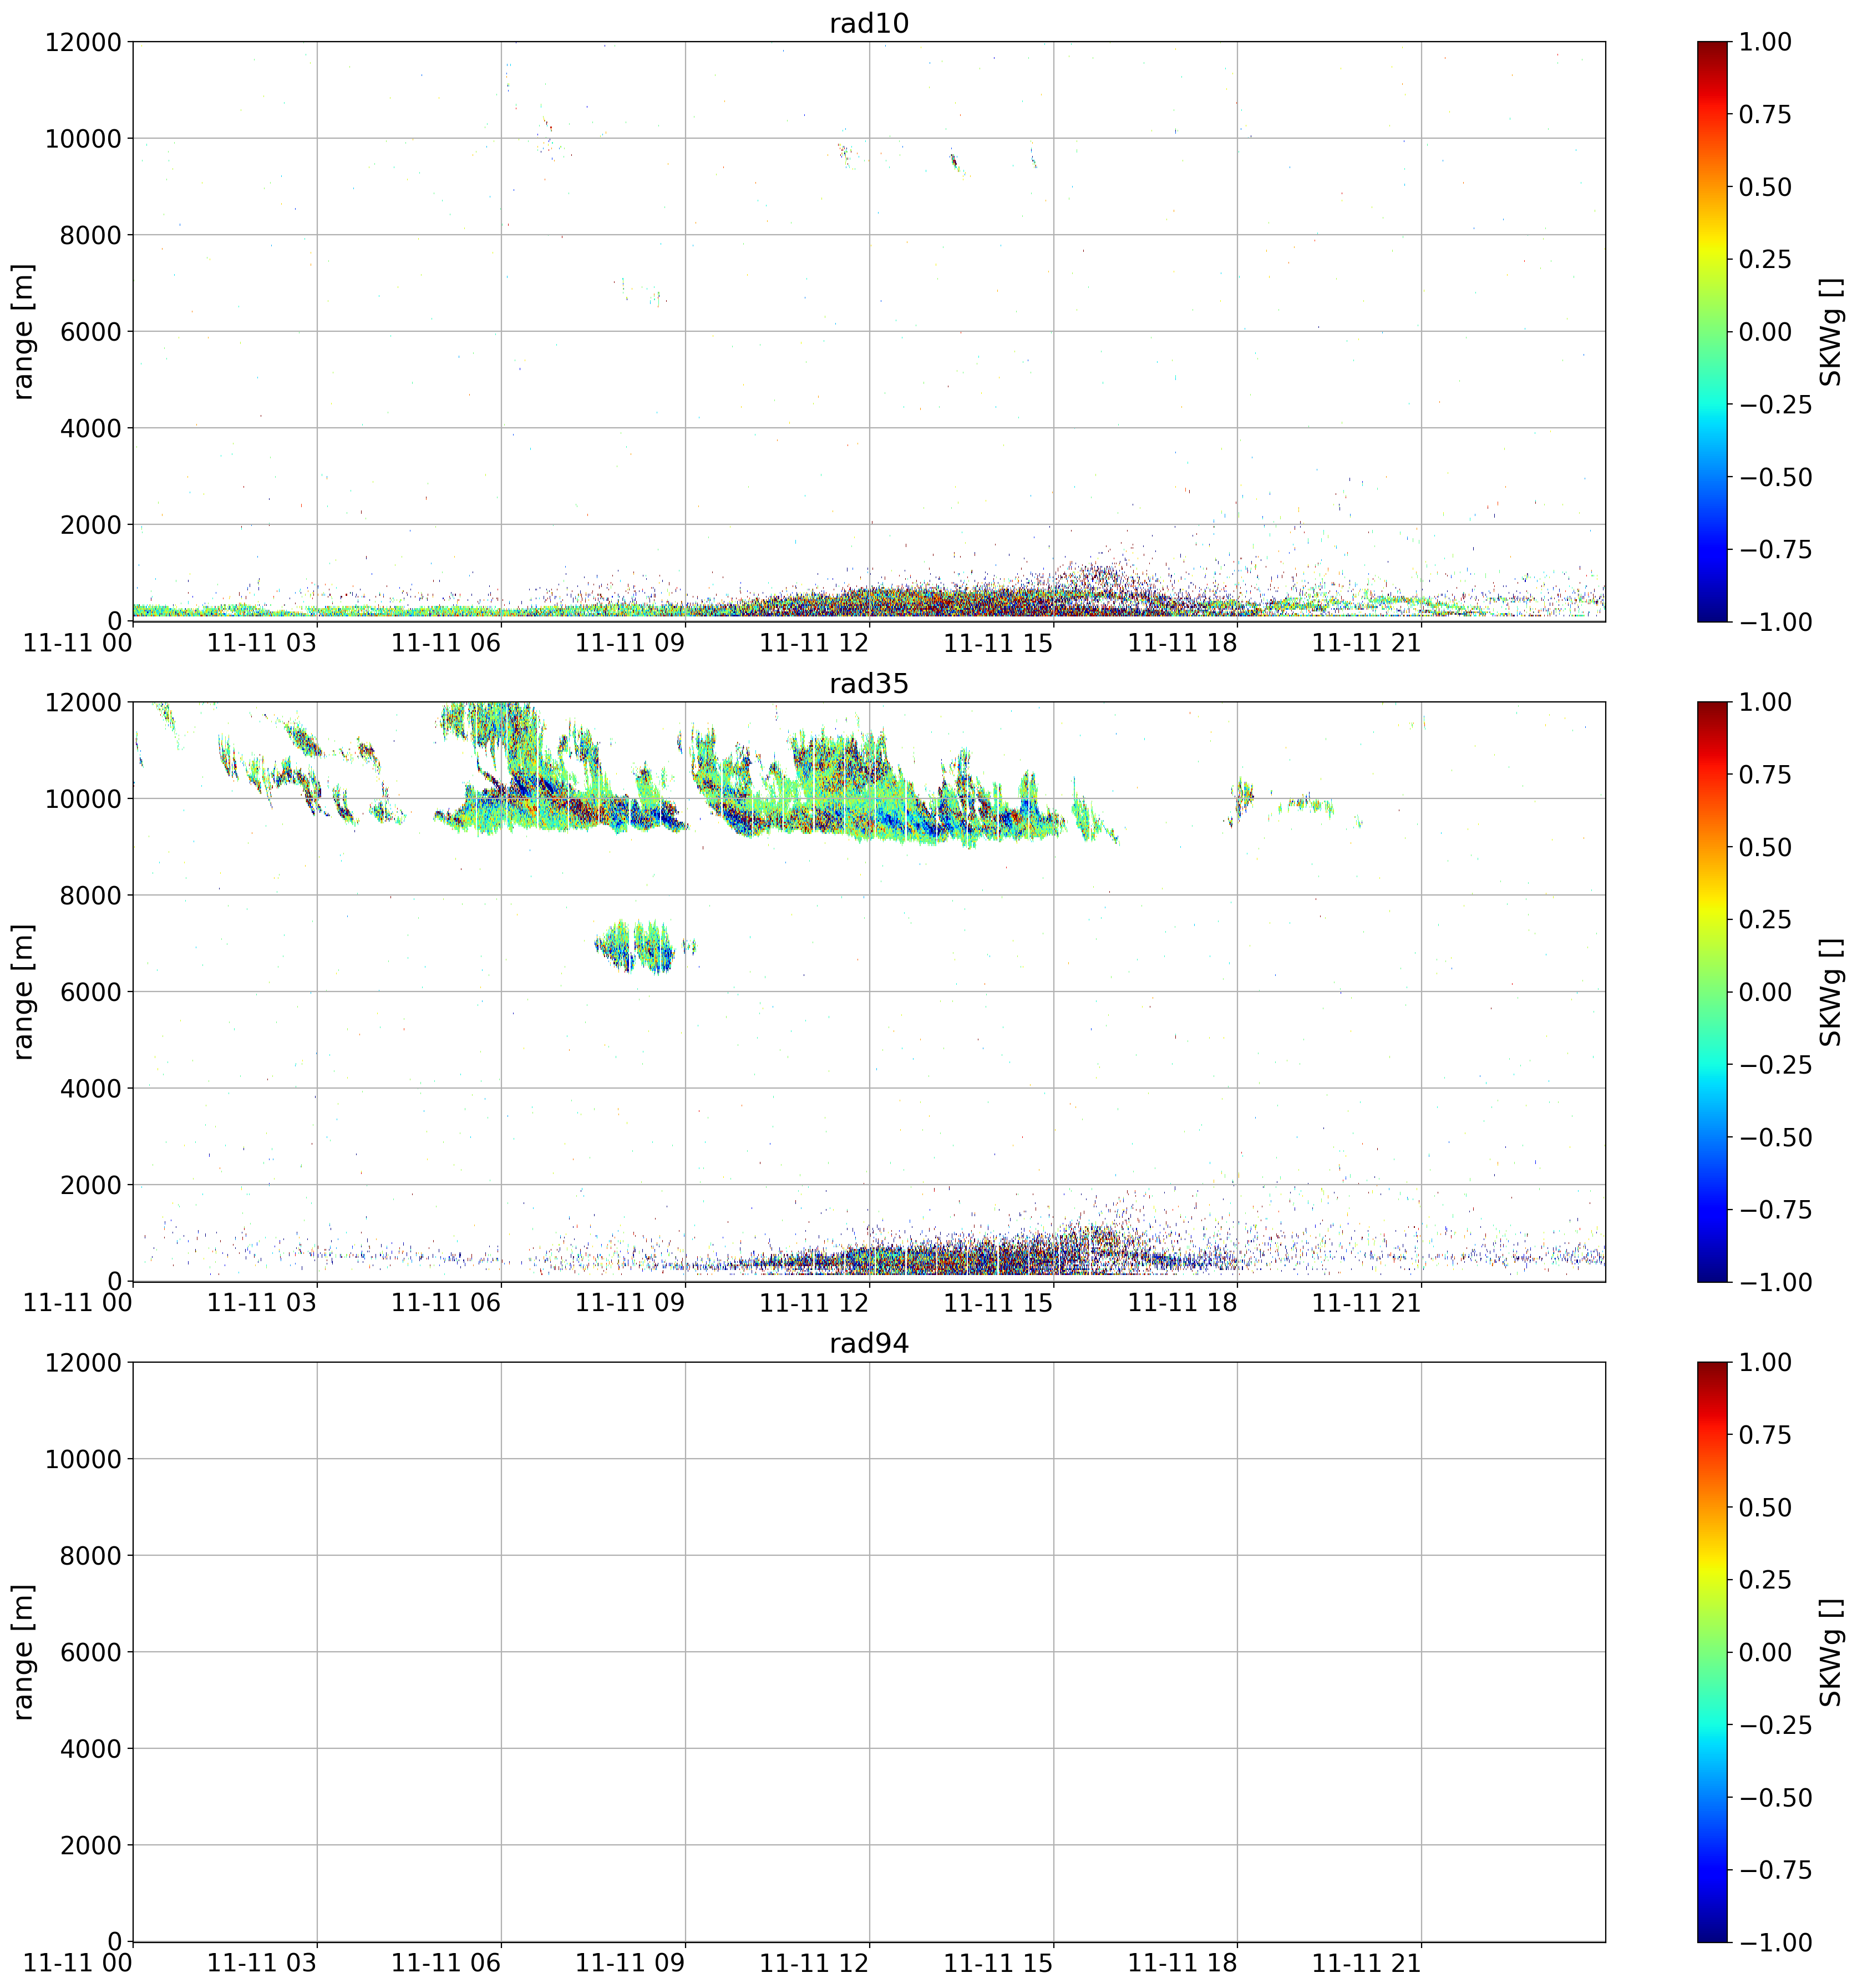This screenshot has height=1988, width=1857.
Task: Click the "11-11 09" time tick under the rad10 plot
Action: 630,643
